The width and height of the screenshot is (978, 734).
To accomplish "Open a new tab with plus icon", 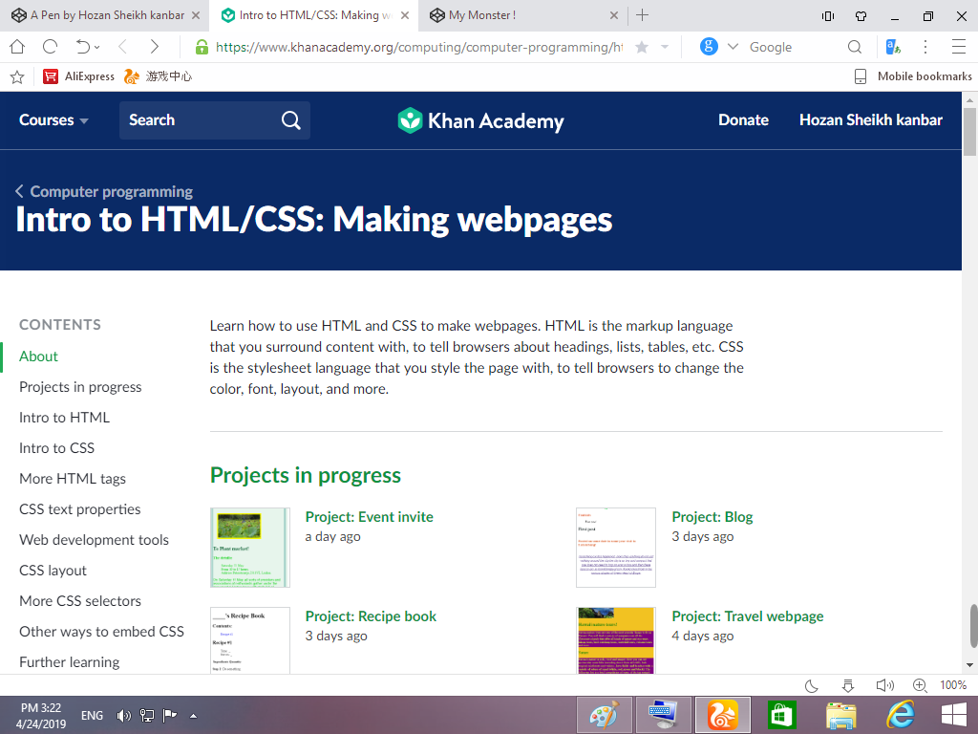I will point(642,15).
